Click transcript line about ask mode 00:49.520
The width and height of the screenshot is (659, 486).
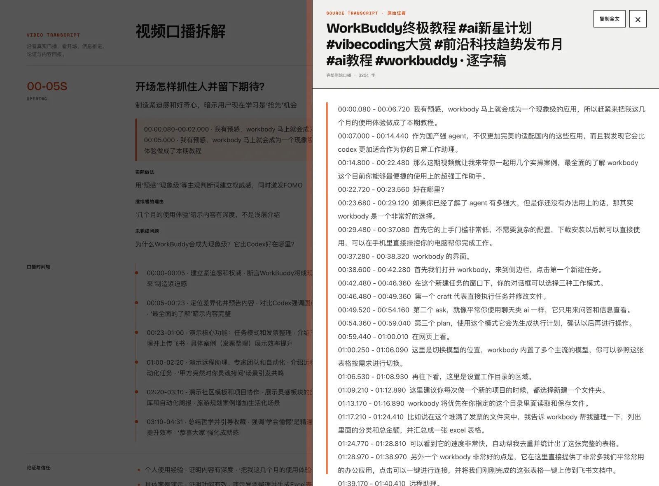coord(486,310)
